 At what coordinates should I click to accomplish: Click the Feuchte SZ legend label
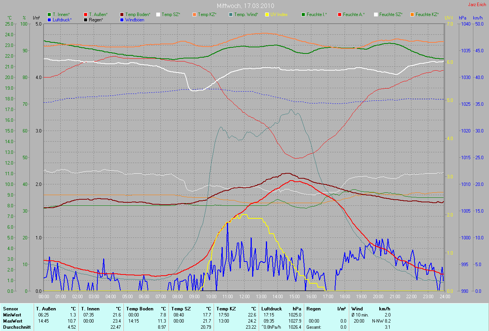pyautogui.click(x=390, y=15)
